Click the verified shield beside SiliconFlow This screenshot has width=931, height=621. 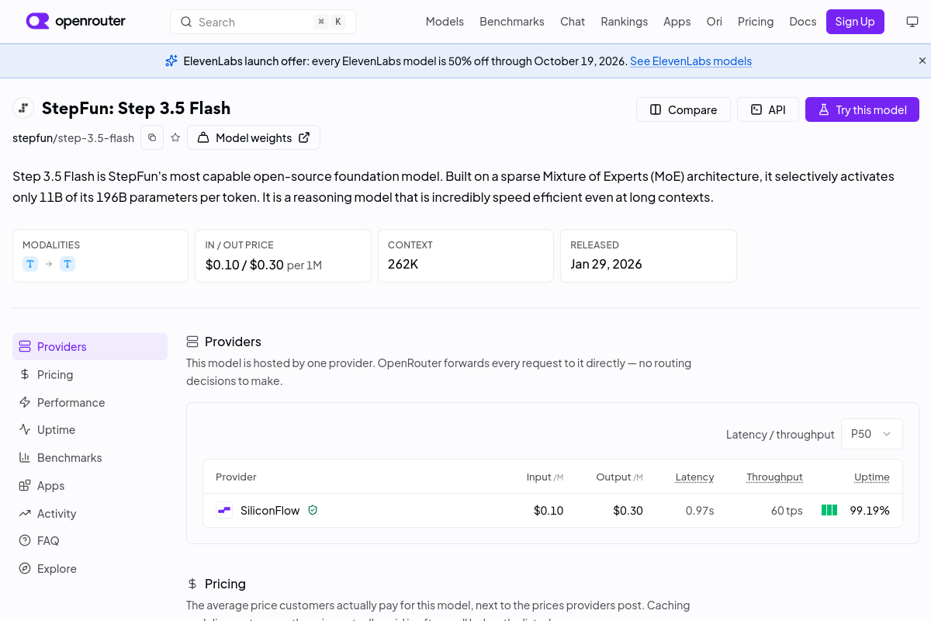(313, 510)
